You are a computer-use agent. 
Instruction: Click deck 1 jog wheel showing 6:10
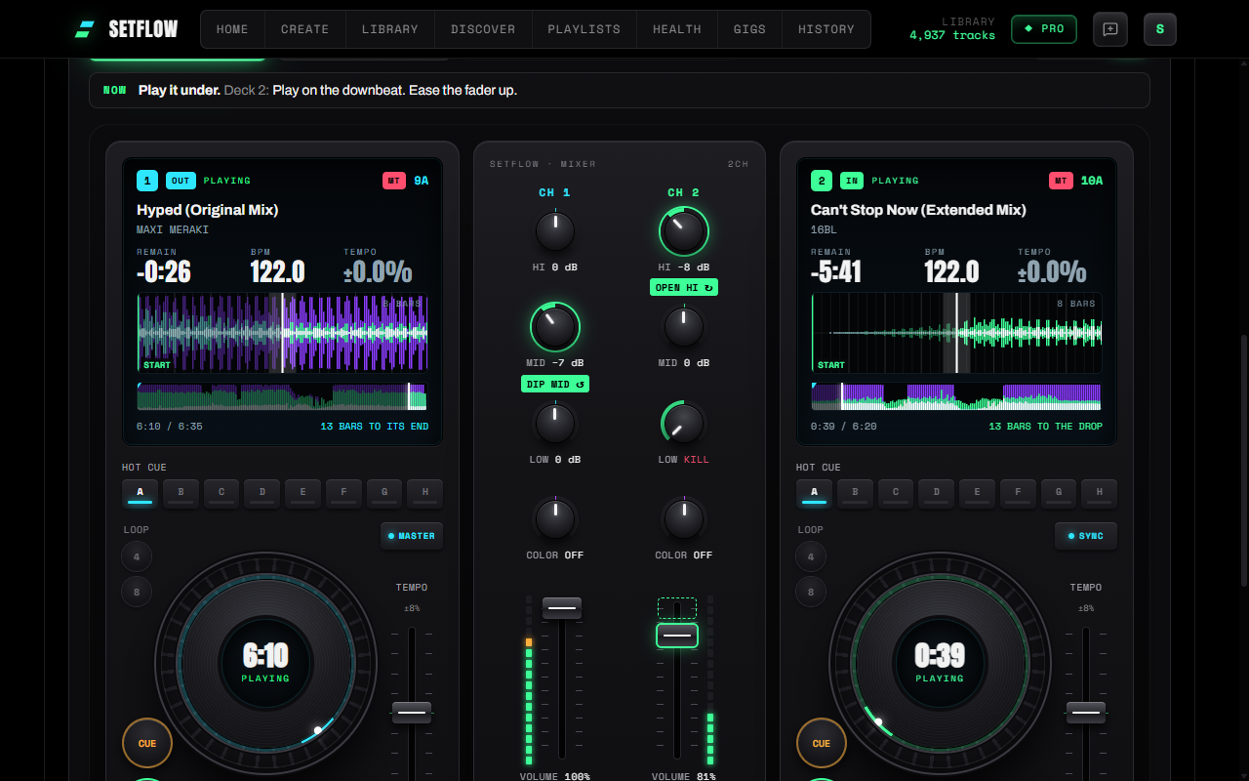coord(265,663)
